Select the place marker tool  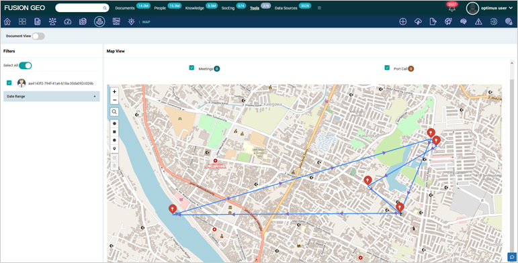pos(114,148)
